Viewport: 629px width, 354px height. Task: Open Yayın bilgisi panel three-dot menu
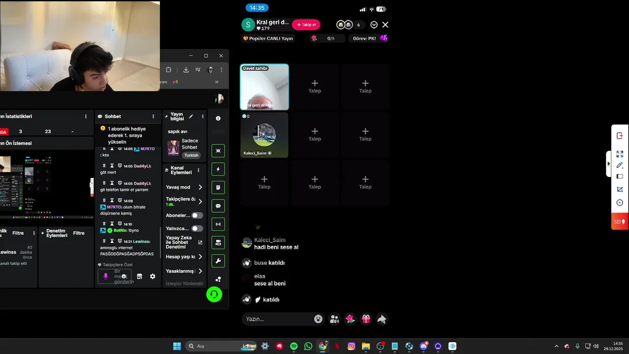click(202, 117)
